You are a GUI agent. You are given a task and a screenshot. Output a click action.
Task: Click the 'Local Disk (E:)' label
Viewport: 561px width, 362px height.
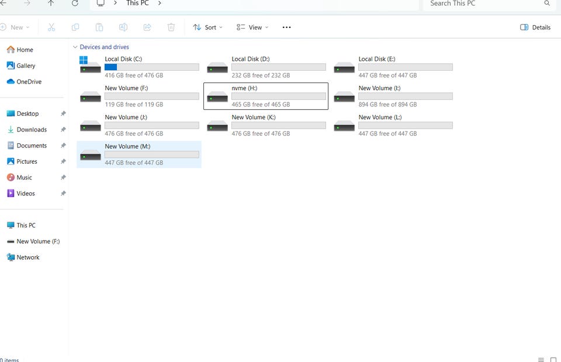[377, 59]
